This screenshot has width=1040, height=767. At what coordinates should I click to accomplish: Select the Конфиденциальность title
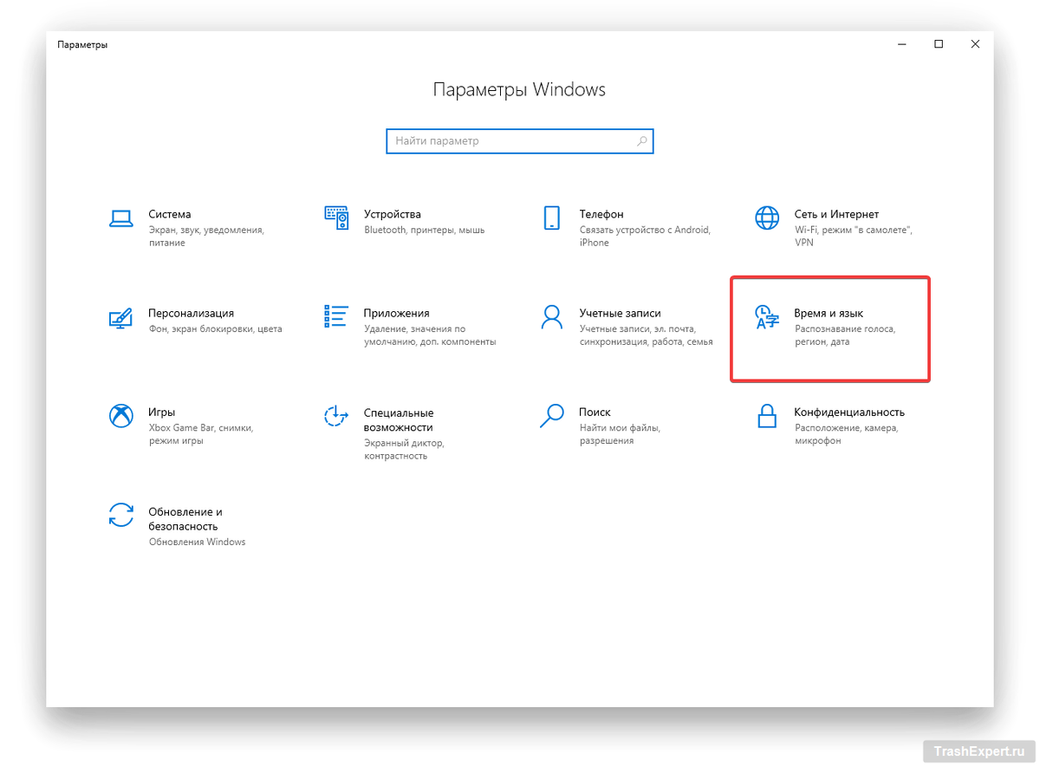(x=849, y=413)
